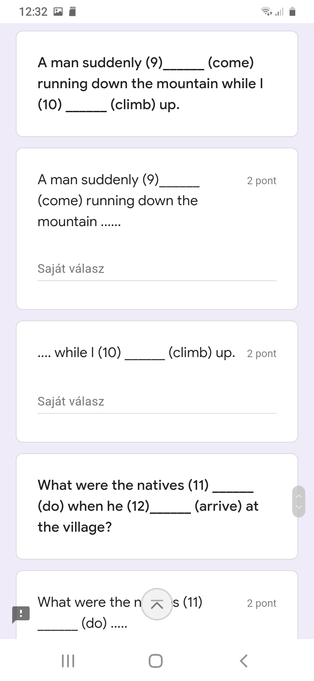Tap the SD card notification icon
314x681 pixels.
(x=73, y=12)
